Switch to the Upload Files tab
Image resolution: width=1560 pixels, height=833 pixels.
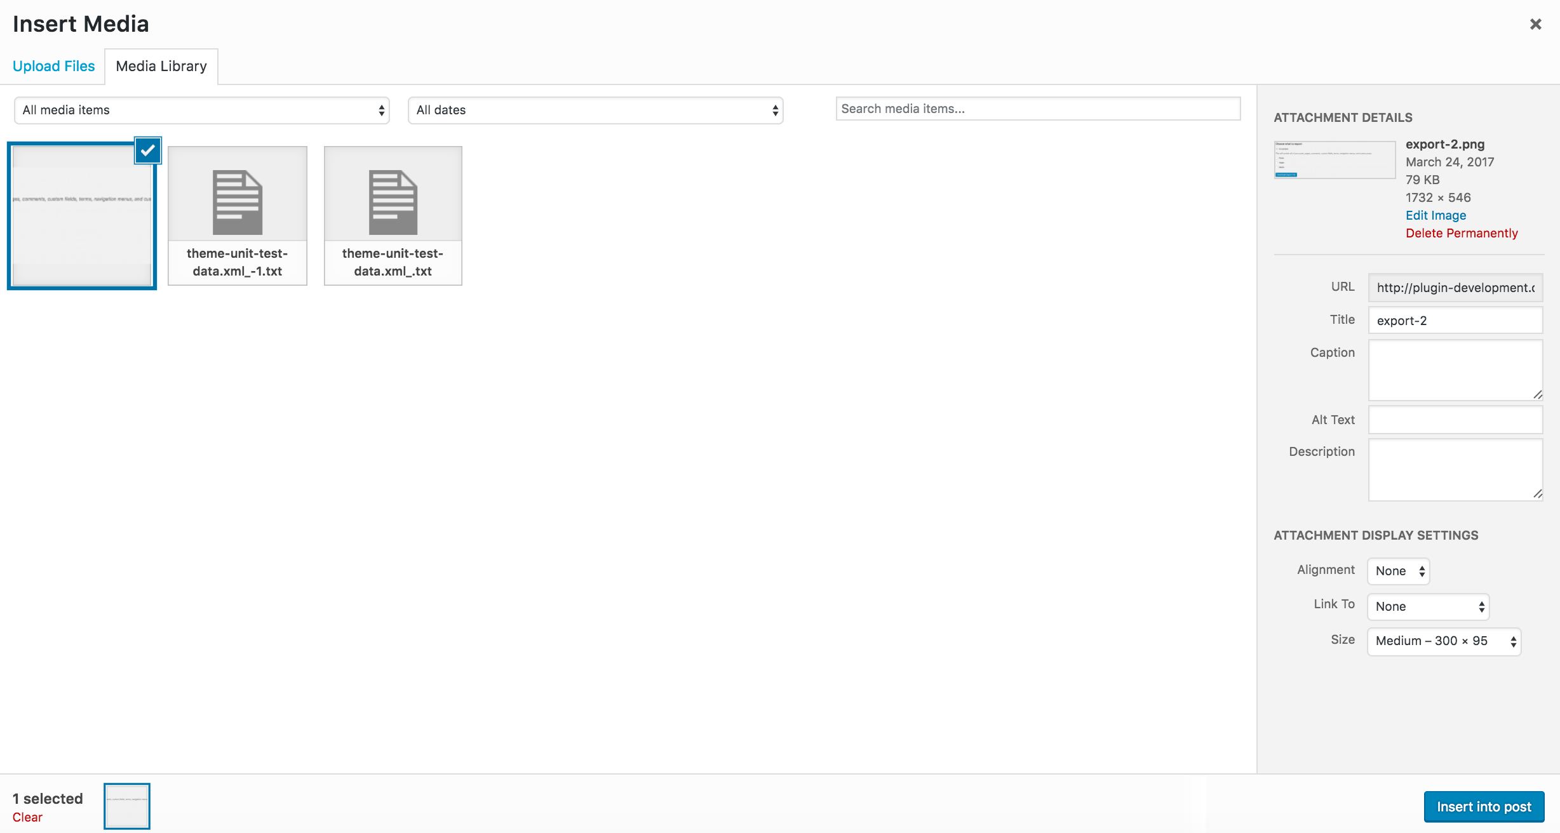point(53,66)
